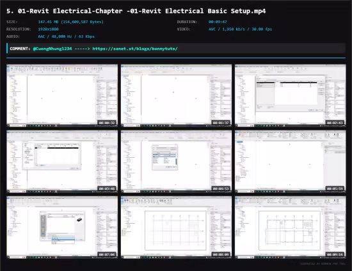The height and width of the screenshot is (271, 352).
Task: Open the thumbnail stamped 00:00:32
Action: click(x=62, y=96)
